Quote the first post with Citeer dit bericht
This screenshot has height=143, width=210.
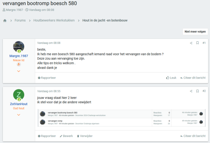point(193,78)
